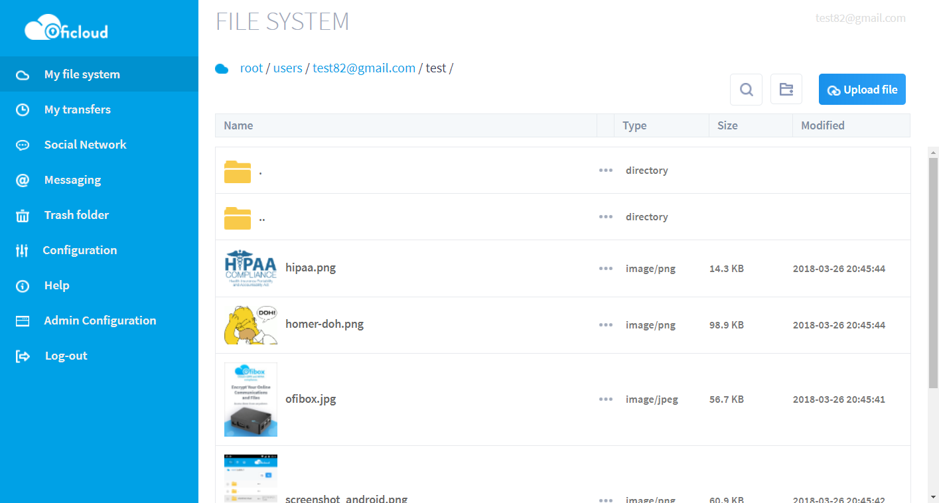Navigate to root in the breadcrumb

point(252,68)
